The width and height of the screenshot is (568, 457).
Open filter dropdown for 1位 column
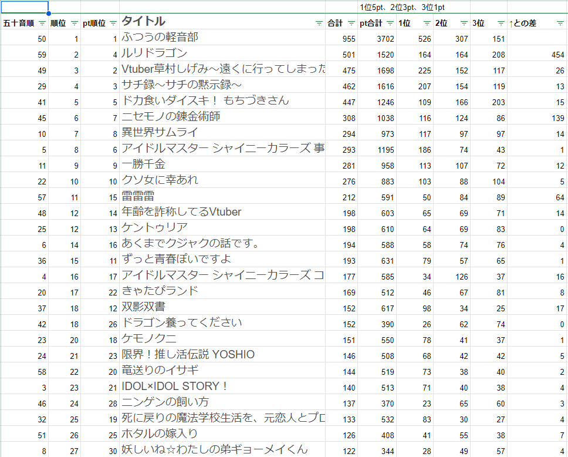coord(427,23)
